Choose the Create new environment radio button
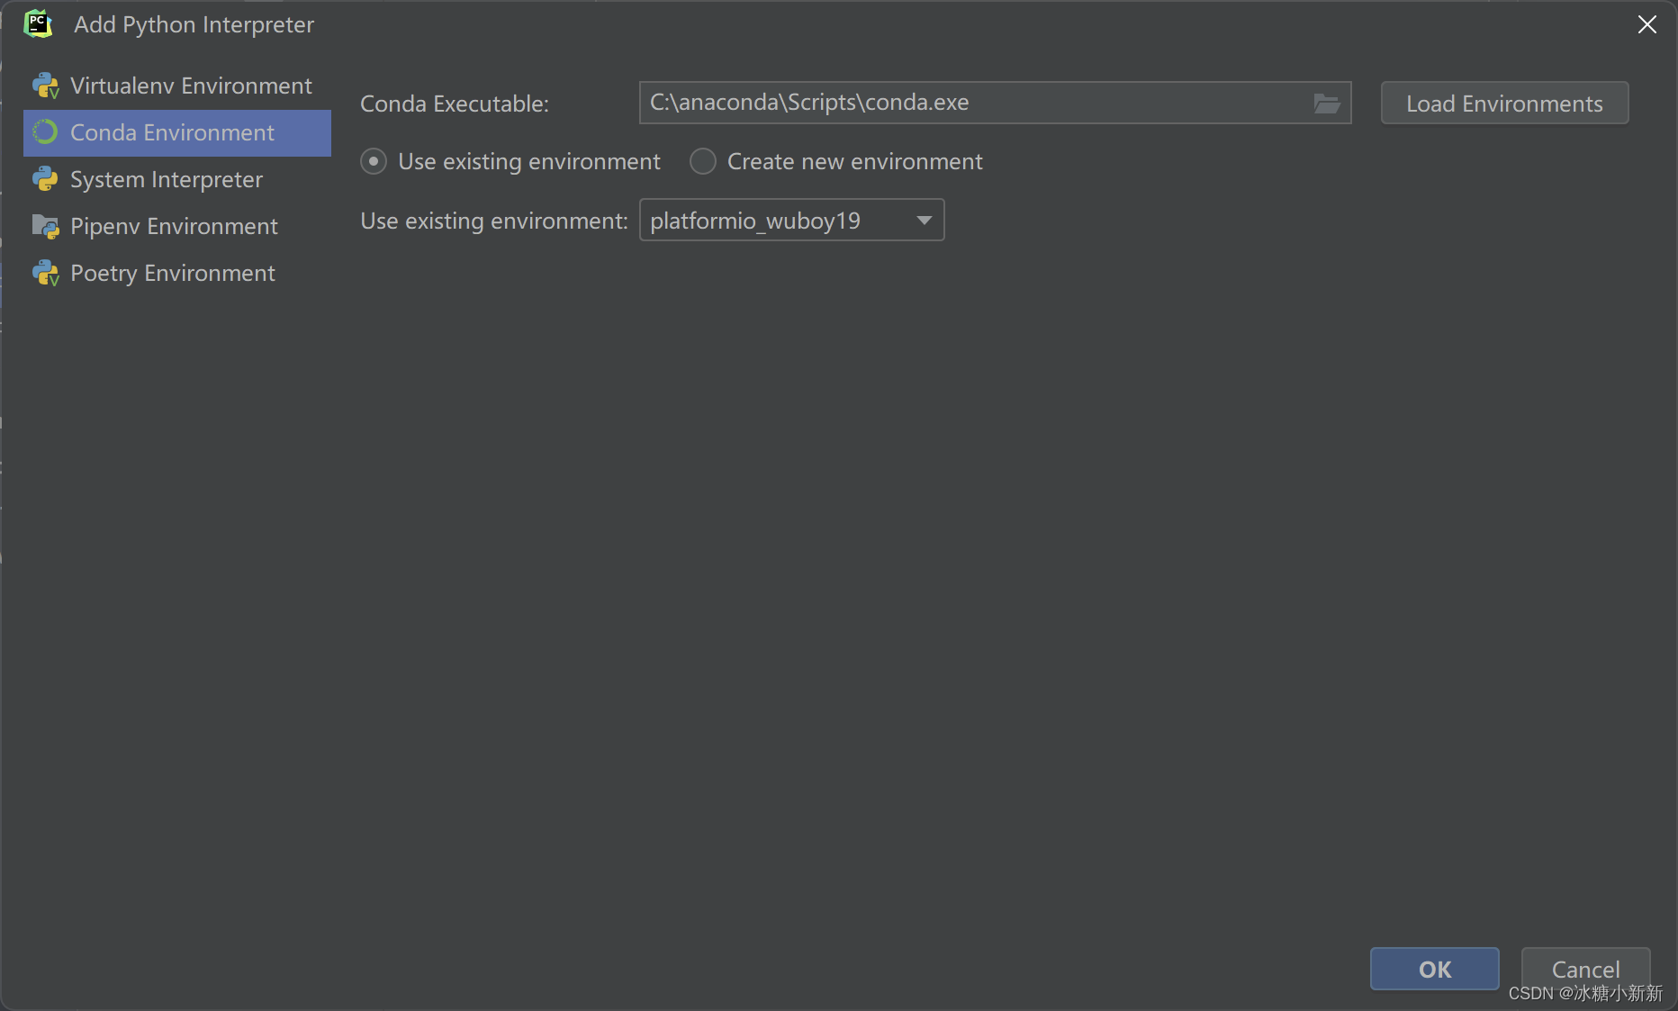The height and width of the screenshot is (1011, 1678). pyautogui.click(x=703, y=161)
